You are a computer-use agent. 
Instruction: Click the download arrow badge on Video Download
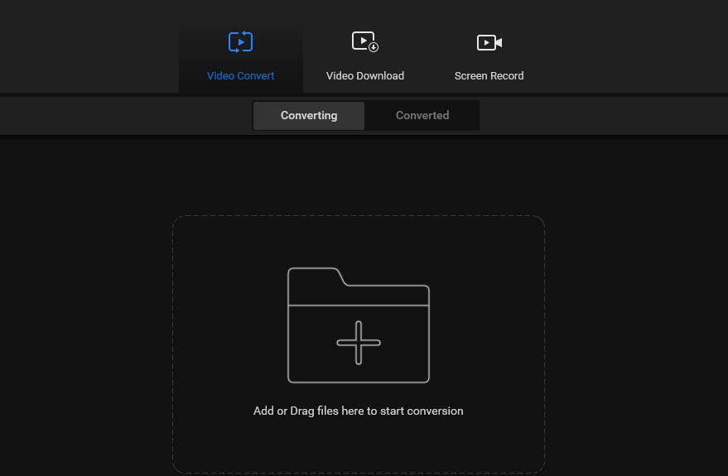click(x=374, y=48)
